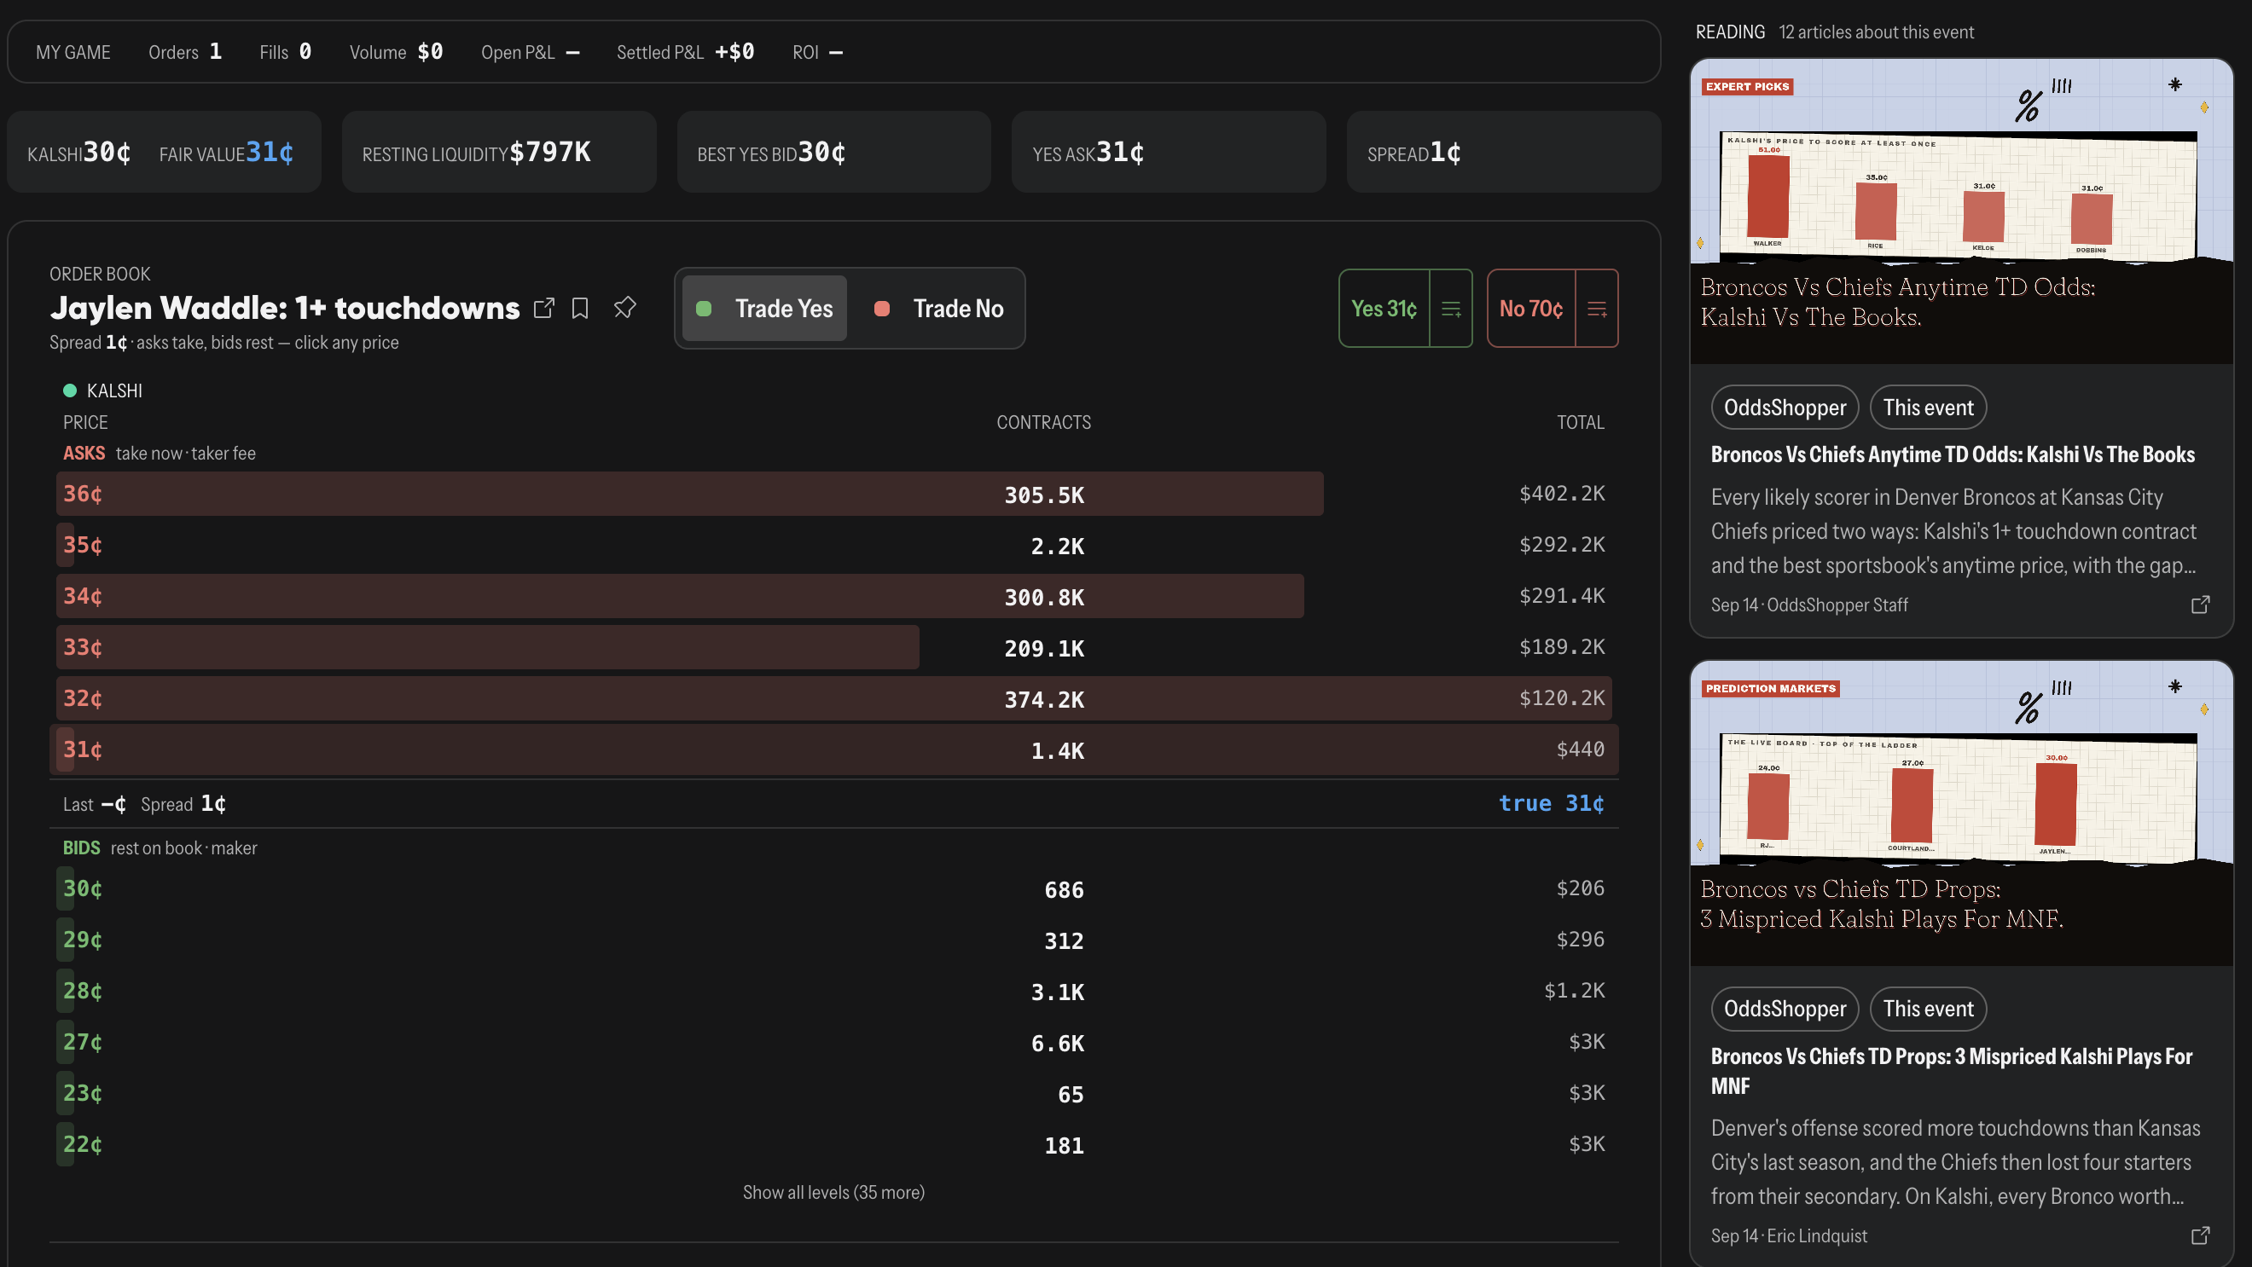Click the 22¢ bid price
This screenshot has width=2252, height=1267.
tap(82, 1143)
